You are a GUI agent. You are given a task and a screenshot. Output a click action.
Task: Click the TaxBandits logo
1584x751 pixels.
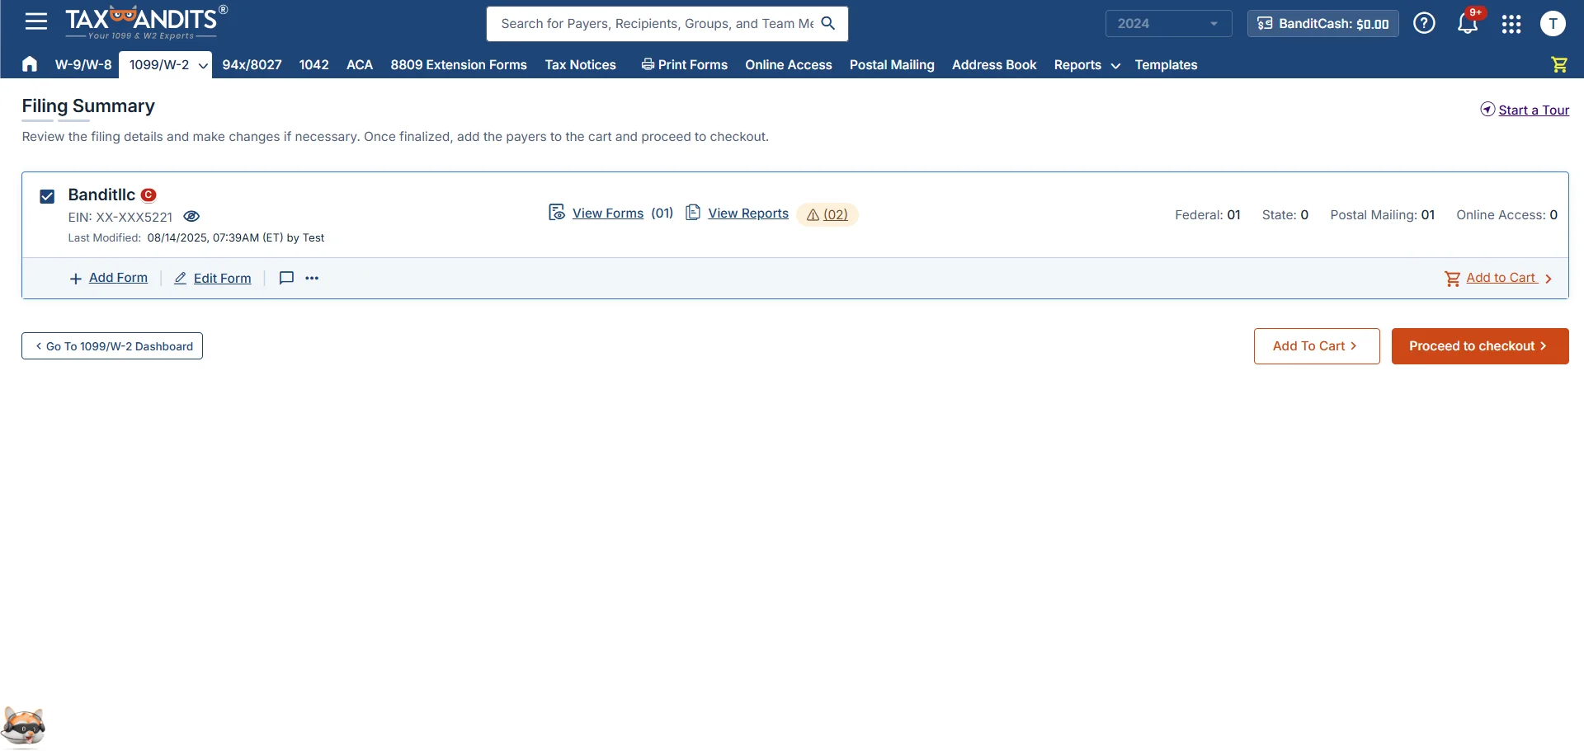(145, 22)
